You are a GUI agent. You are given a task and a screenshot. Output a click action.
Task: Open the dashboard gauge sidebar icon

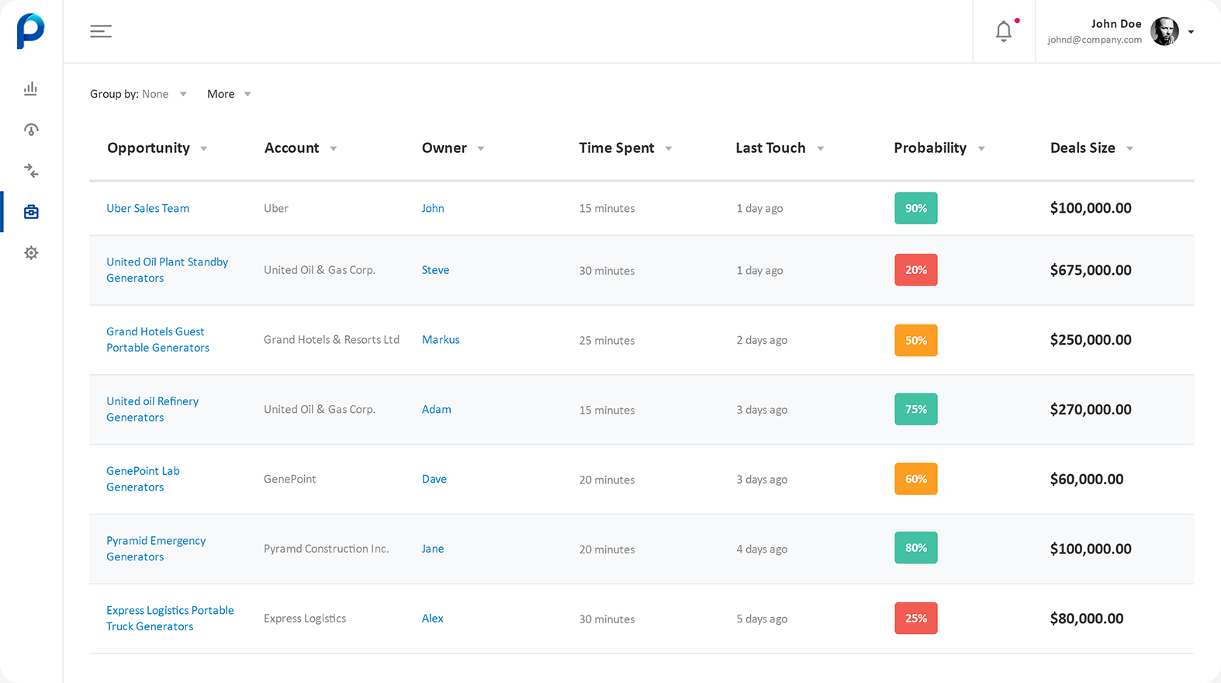point(31,130)
